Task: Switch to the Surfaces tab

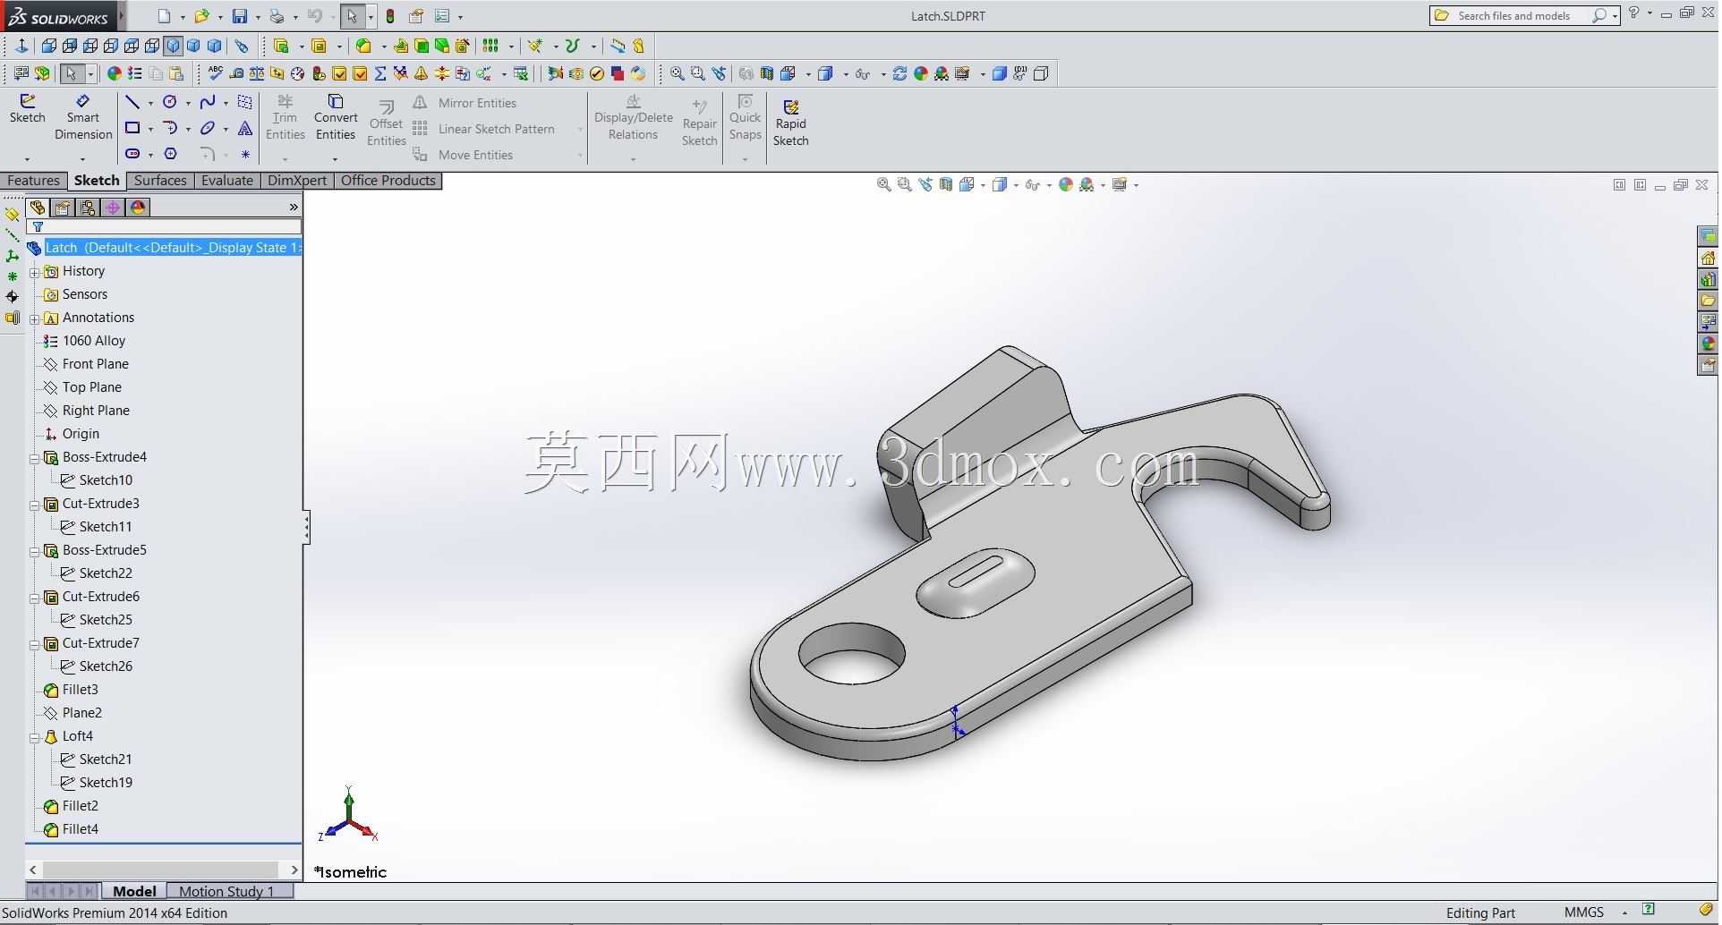Action: 160,181
